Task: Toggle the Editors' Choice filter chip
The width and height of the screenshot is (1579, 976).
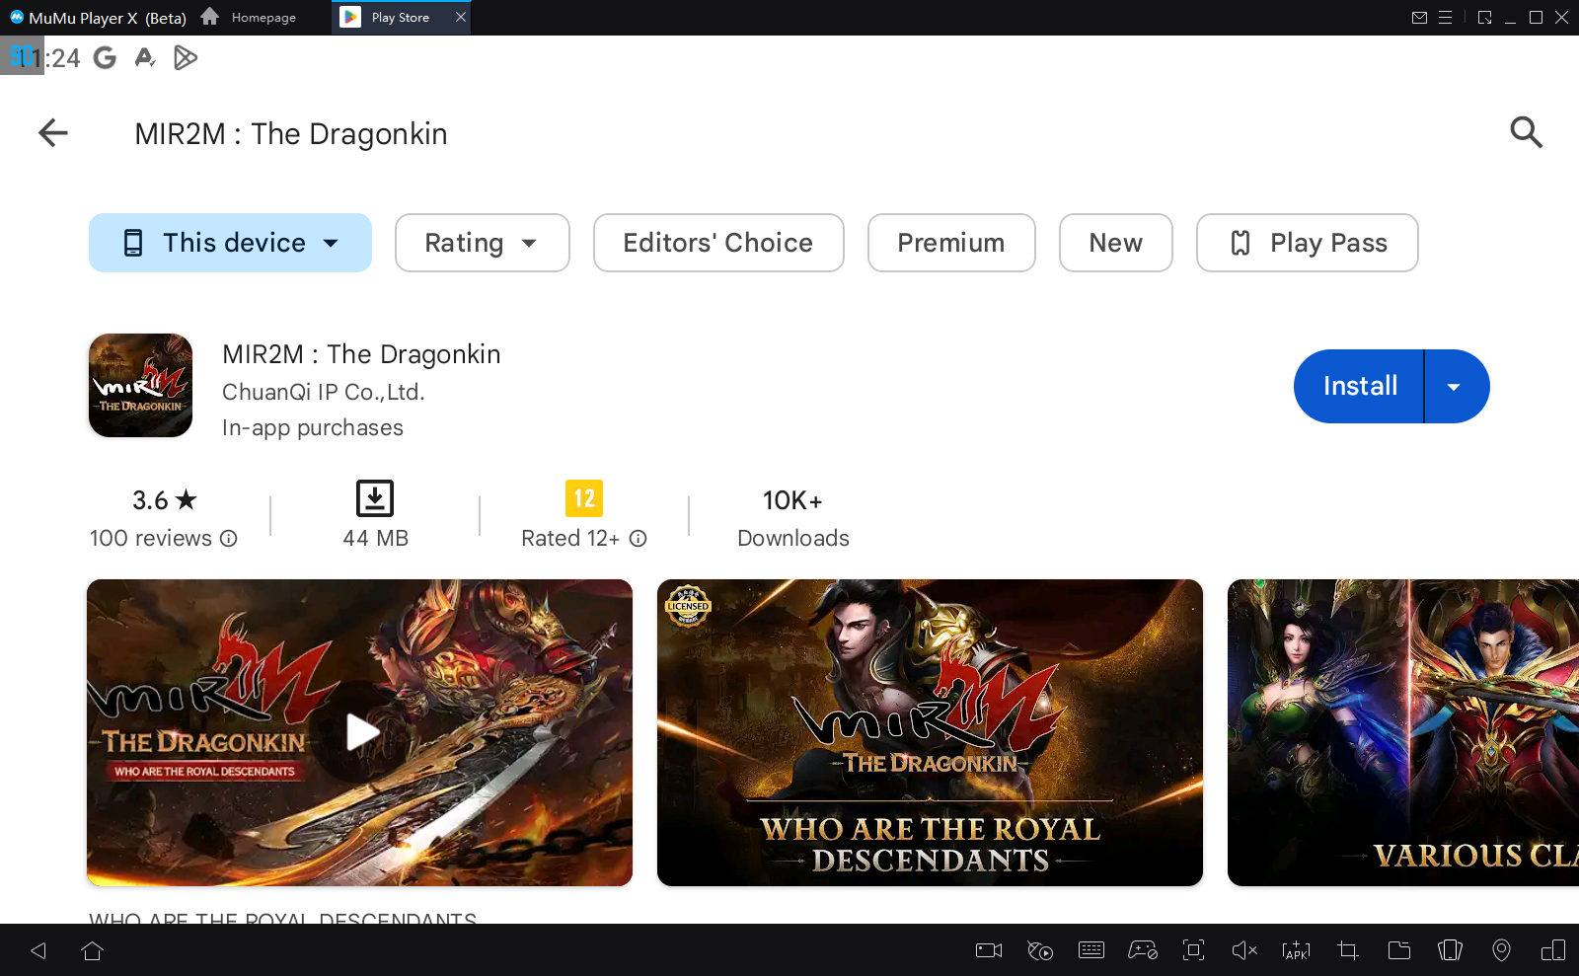Action: (717, 243)
